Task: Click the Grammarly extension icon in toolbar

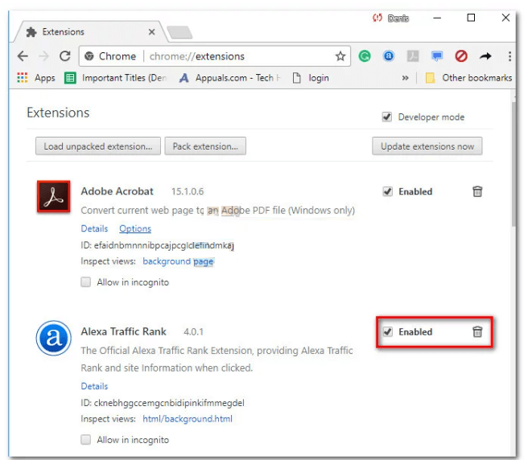Action: tap(365, 56)
